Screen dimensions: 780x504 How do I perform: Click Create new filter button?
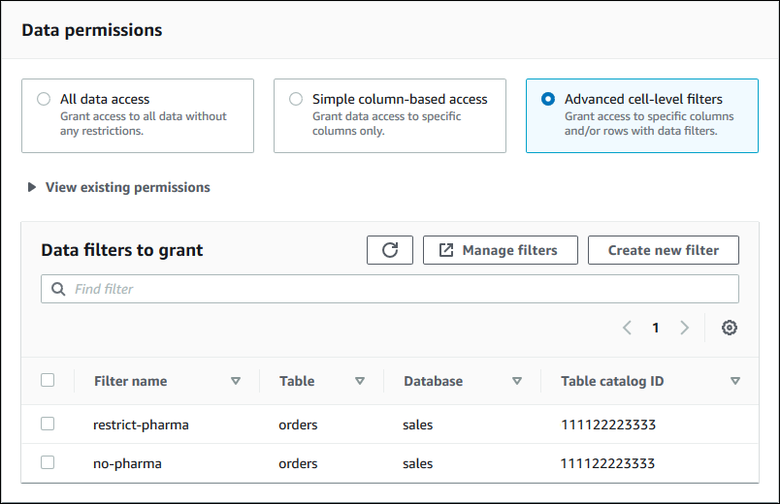[663, 250]
